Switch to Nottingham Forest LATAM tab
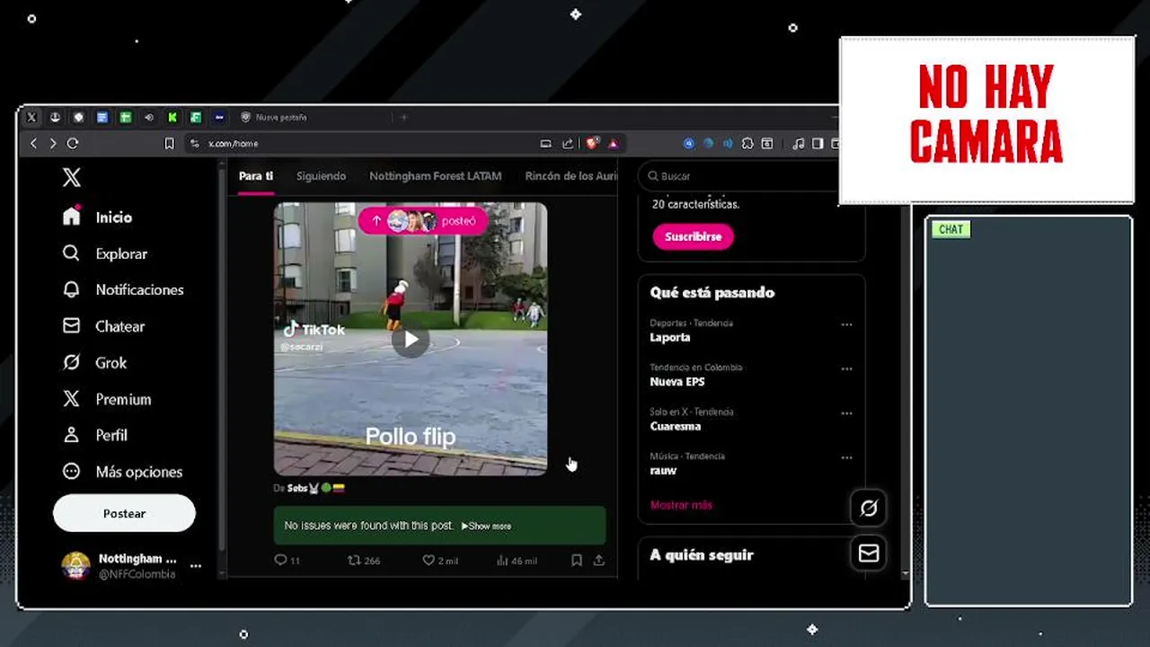Viewport: 1150px width, 647px height. pos(436,176)
